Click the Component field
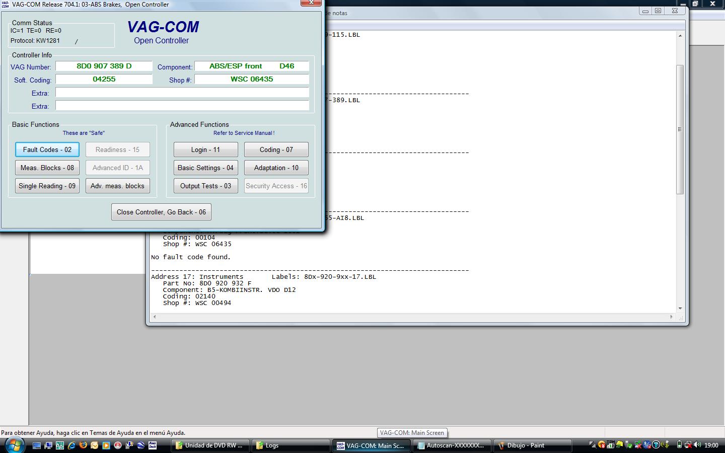The width and height of the screenshot is (725, 453). coord(252,66)
